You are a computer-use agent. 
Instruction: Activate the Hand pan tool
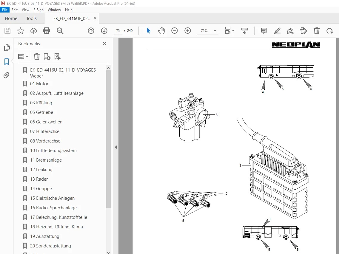[161, 31]
